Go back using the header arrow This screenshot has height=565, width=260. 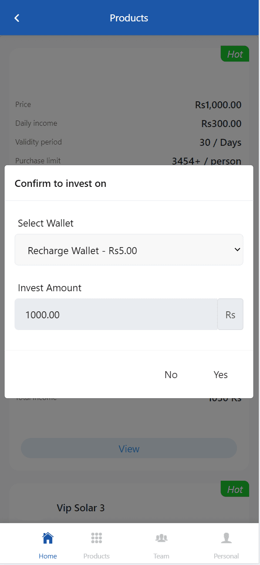[x=17, y=18]
